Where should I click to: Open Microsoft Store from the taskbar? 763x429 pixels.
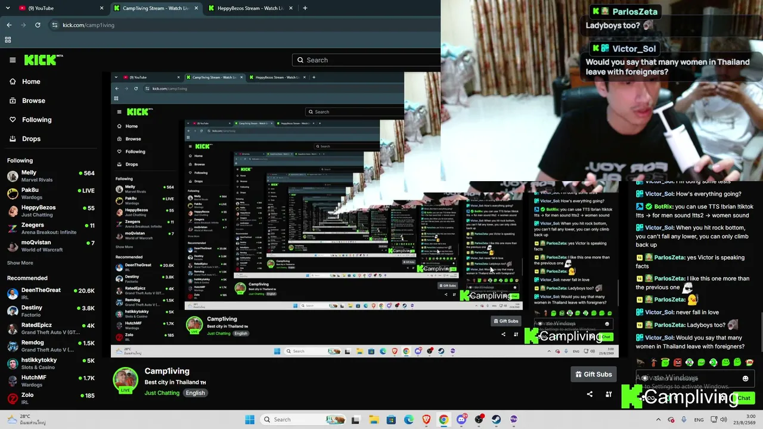[391, 419]
